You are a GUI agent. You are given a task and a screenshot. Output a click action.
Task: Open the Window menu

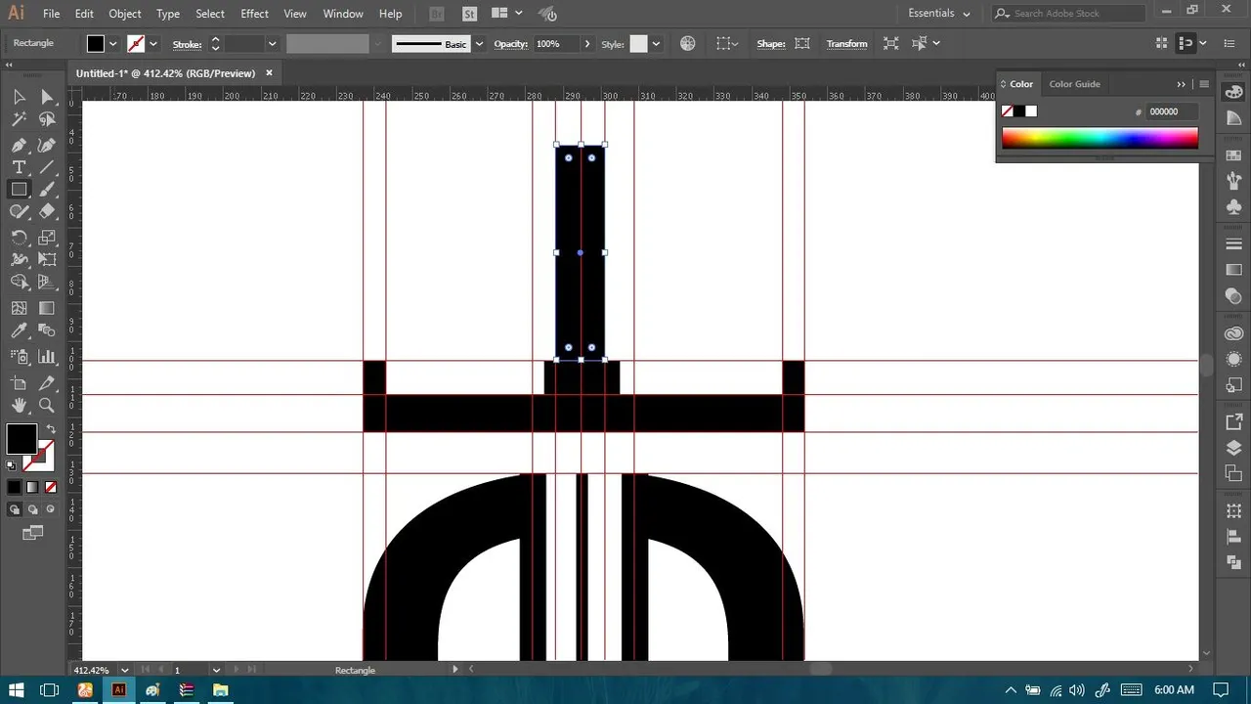(x=343, y=14)
